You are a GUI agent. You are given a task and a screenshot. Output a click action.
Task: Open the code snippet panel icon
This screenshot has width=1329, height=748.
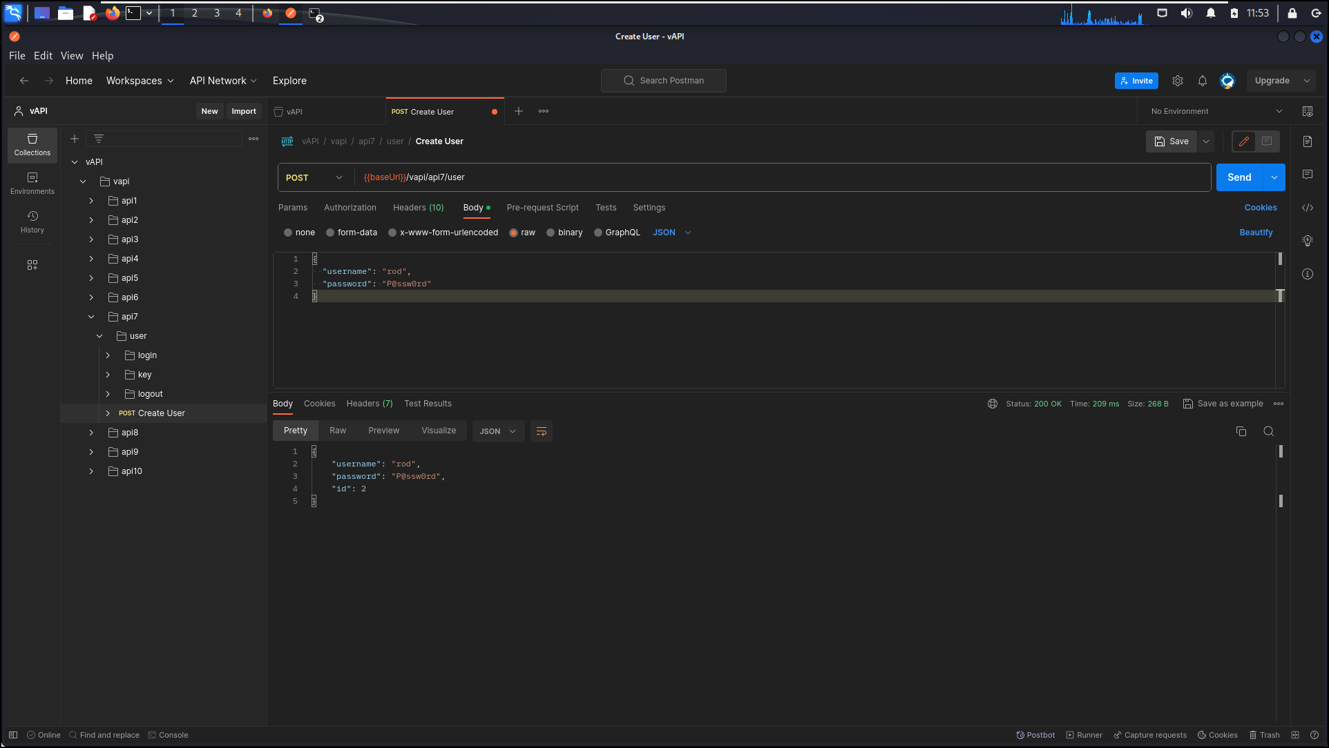pyautogui.click(x=1308, y=208)
